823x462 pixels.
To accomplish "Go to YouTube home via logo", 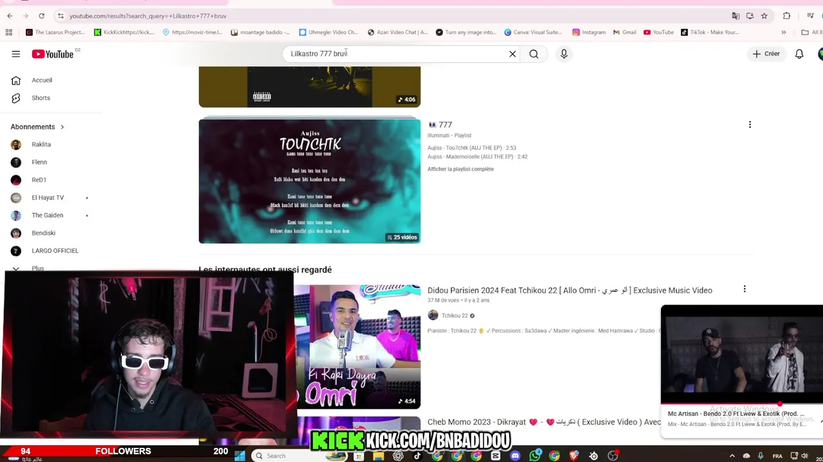I will click(x=53, y=54).
